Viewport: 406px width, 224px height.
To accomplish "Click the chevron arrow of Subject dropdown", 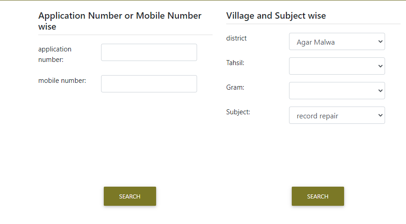I will (x=381, y=115).
